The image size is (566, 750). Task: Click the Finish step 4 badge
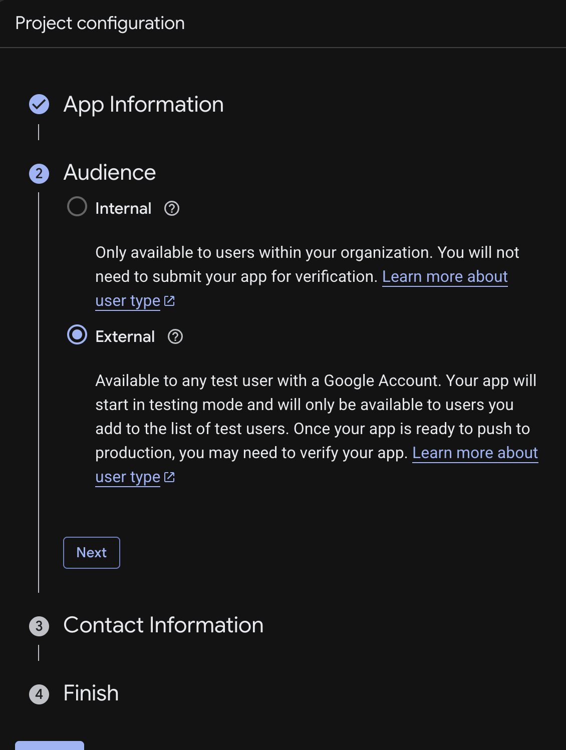pos(39,694)
